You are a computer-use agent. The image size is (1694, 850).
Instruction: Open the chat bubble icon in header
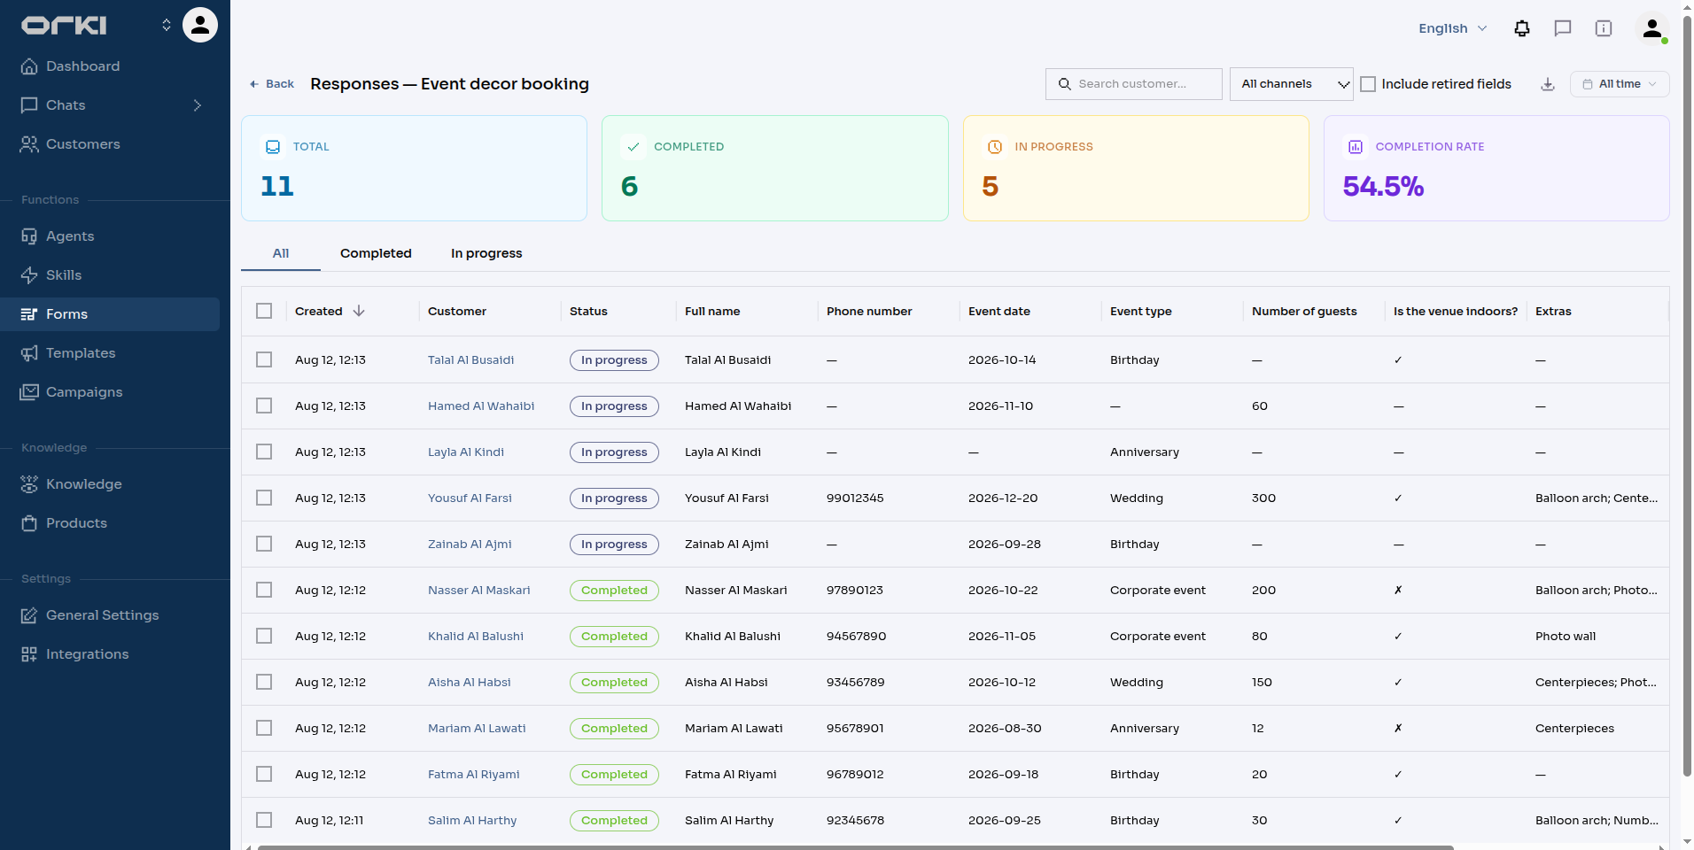tap(1563, 28)
